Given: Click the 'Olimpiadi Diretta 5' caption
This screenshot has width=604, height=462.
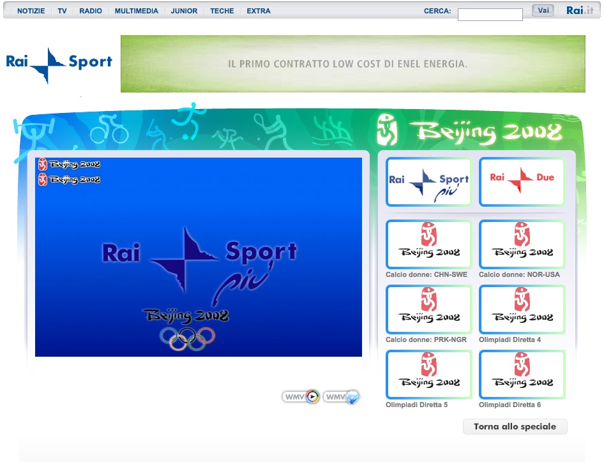Looking at the screenshot, I should click(x=416, y=405).
